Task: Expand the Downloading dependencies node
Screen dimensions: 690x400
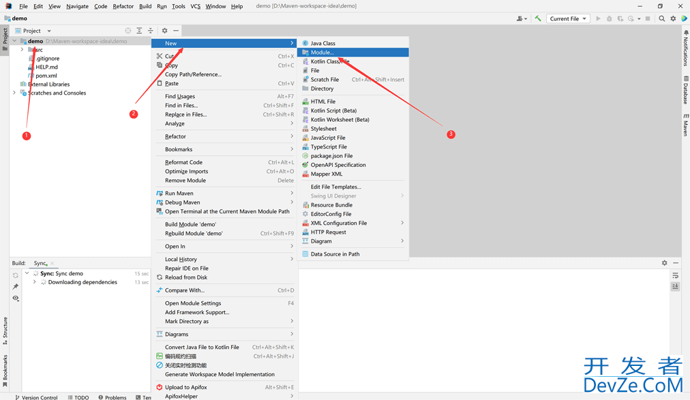Action: tap(35, 282)
